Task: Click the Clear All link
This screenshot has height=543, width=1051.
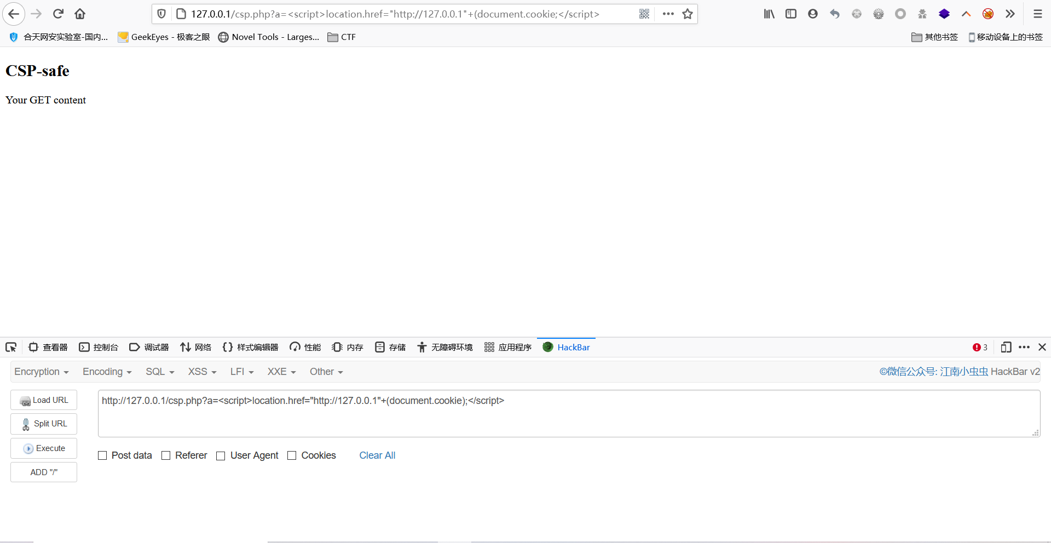Action: click(x=377, y=455)
